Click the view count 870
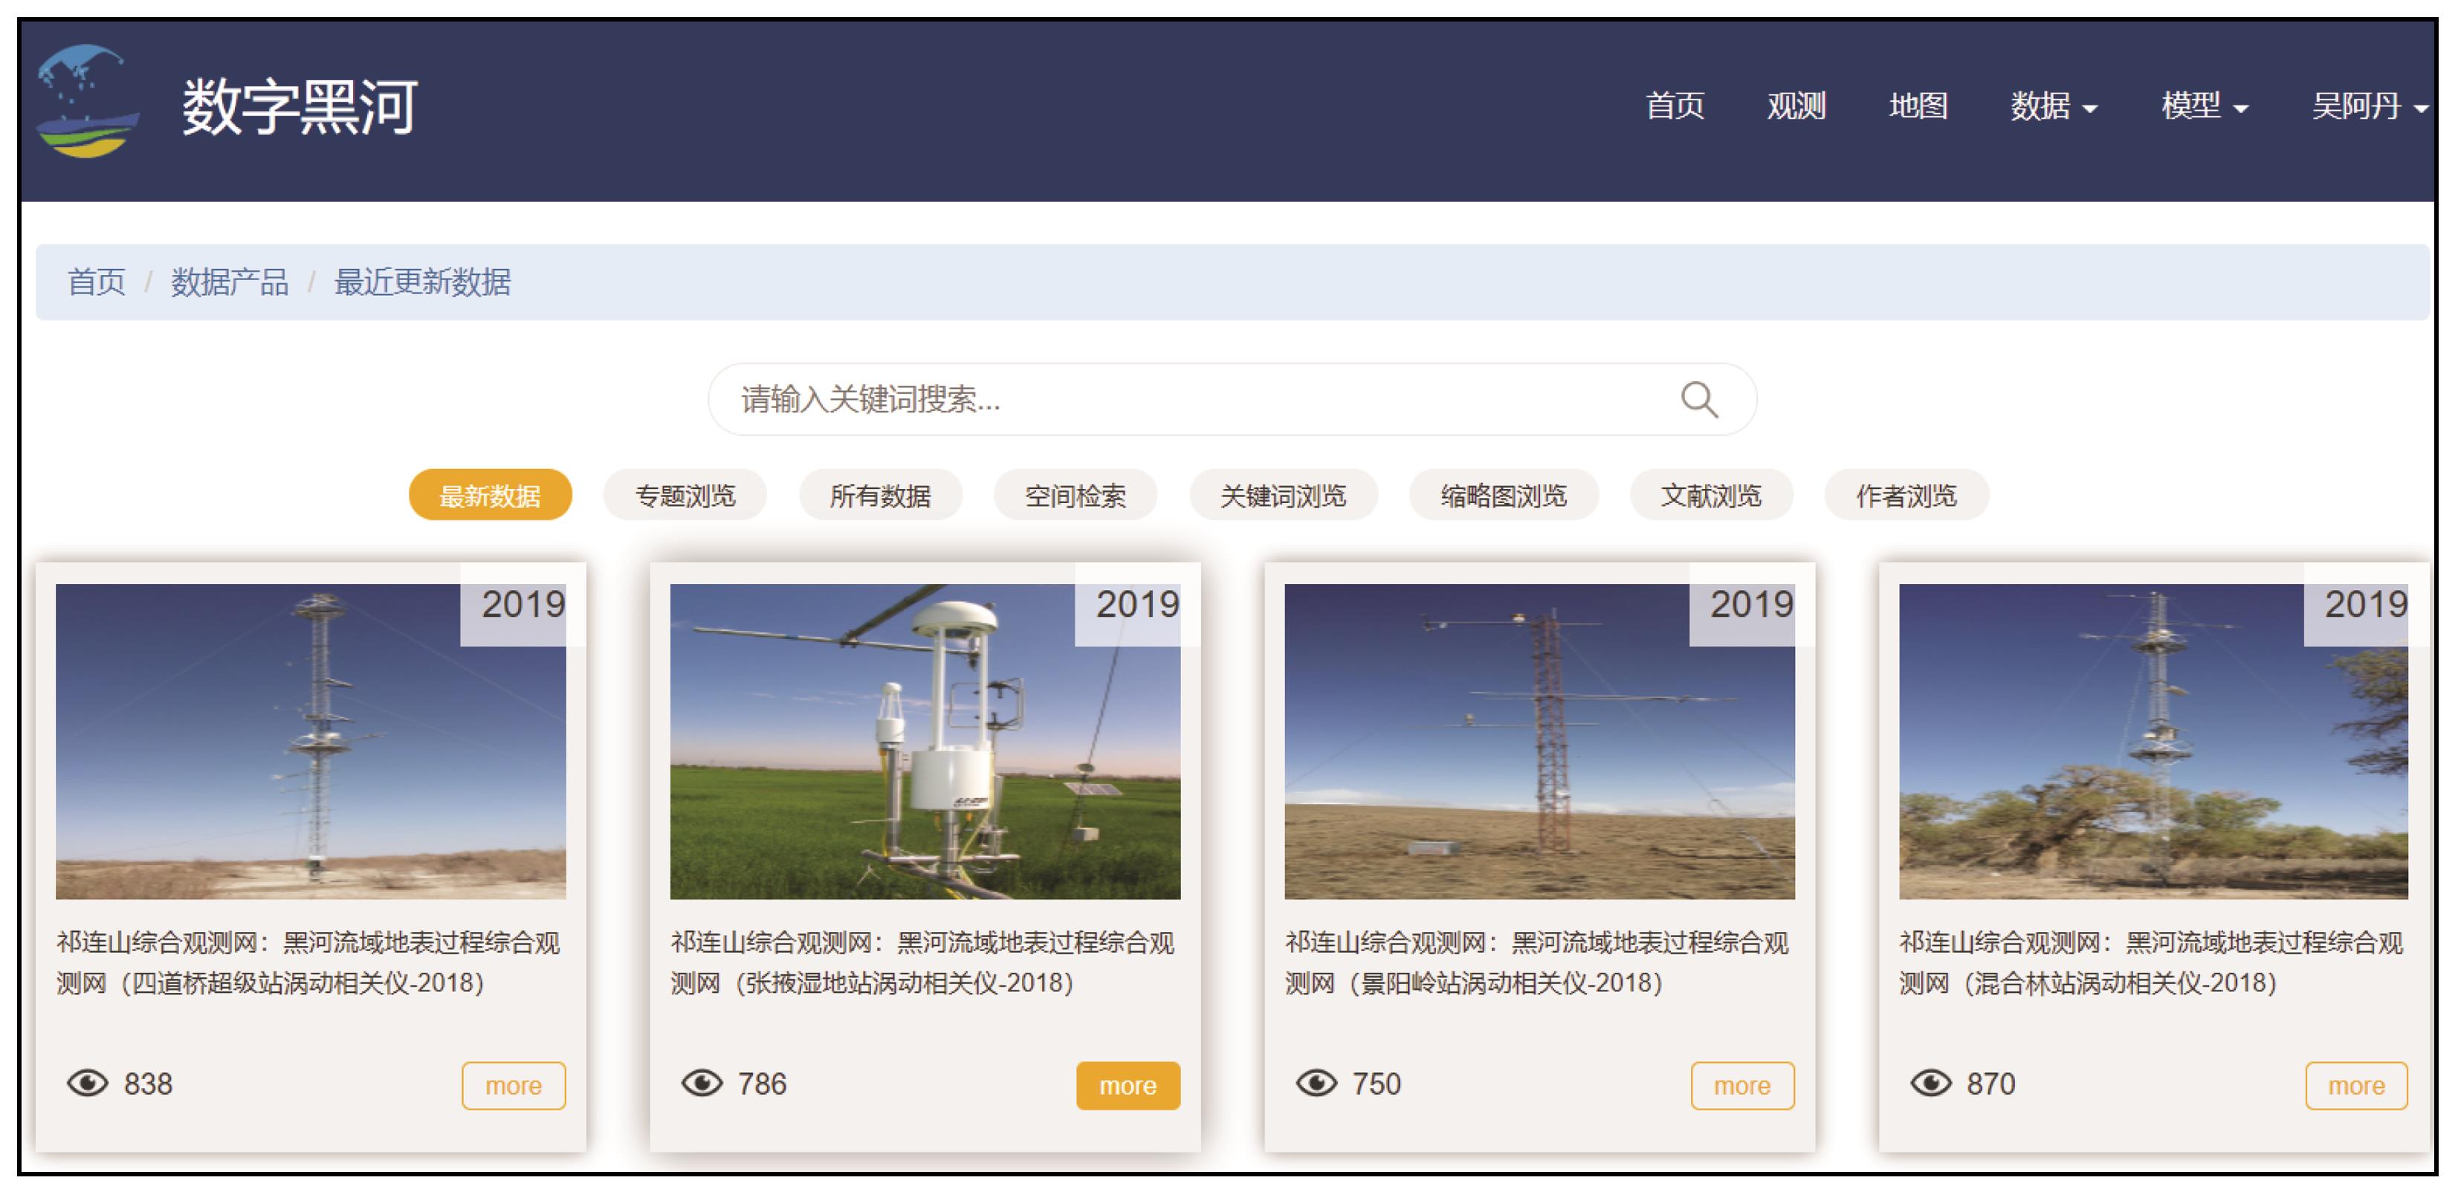 (1991, 1084)
